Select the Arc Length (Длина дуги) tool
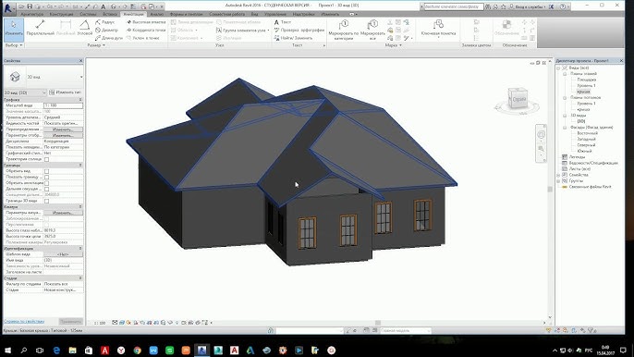The width and height of the screenshot is (634, 357). (x=109, y=38)
